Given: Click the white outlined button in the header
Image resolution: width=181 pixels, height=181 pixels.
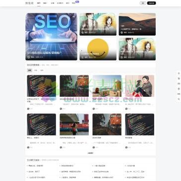Looking at the screenshot, I should point(143,3).
